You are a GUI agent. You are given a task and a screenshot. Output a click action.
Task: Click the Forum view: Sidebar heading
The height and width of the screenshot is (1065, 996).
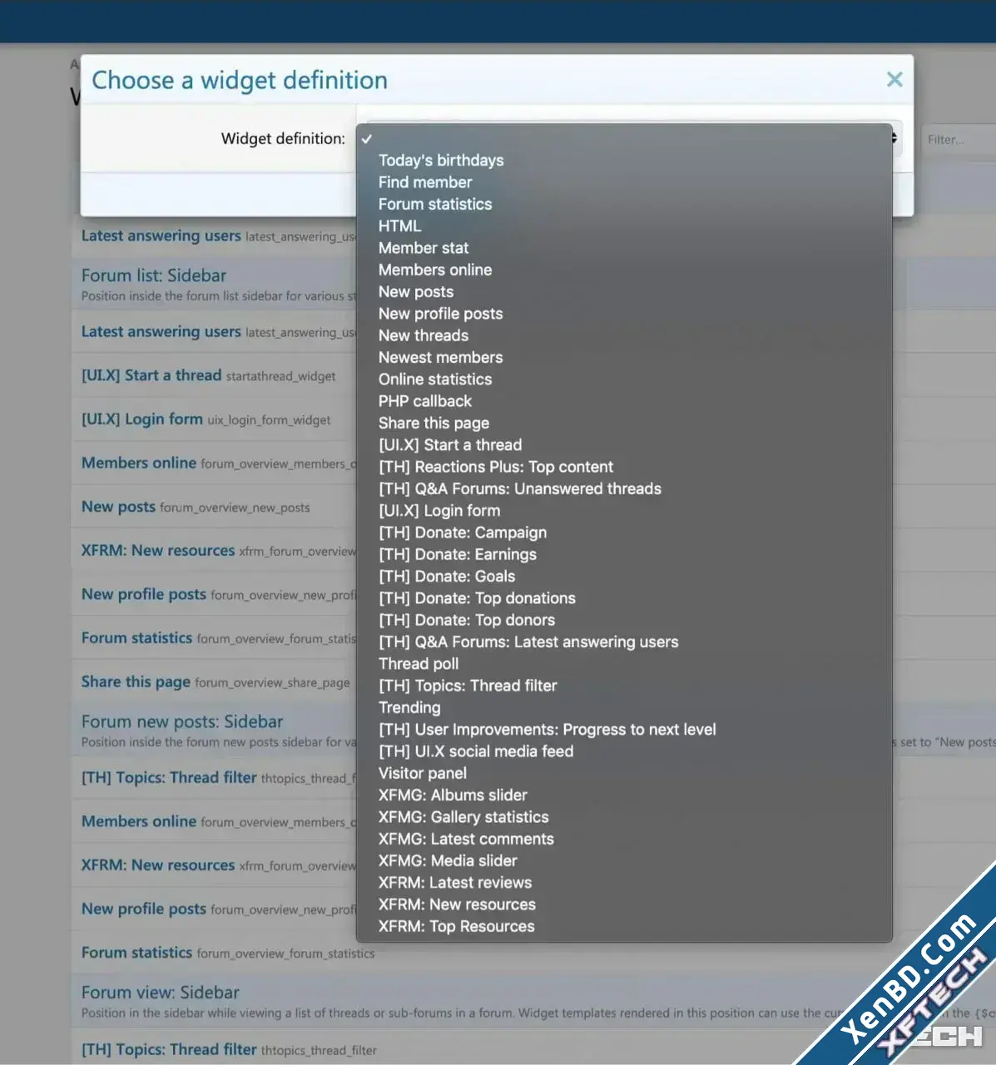(x=161, y=993)
